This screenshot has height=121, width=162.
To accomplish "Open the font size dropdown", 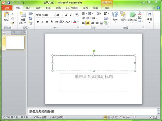I will (x=63, y=15).
